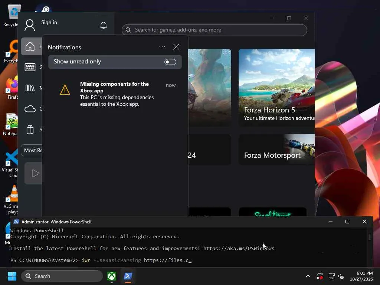This screenshot has height=285, width=380.
Task: Click the network display tray icon
Action: (331, 276)
